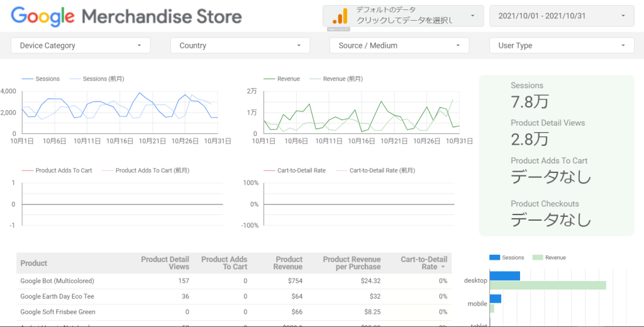The height and width of the screenshot is (327, 644).
Task: Select the Google Bot (Multicolored) row
Action: [234, 281]
